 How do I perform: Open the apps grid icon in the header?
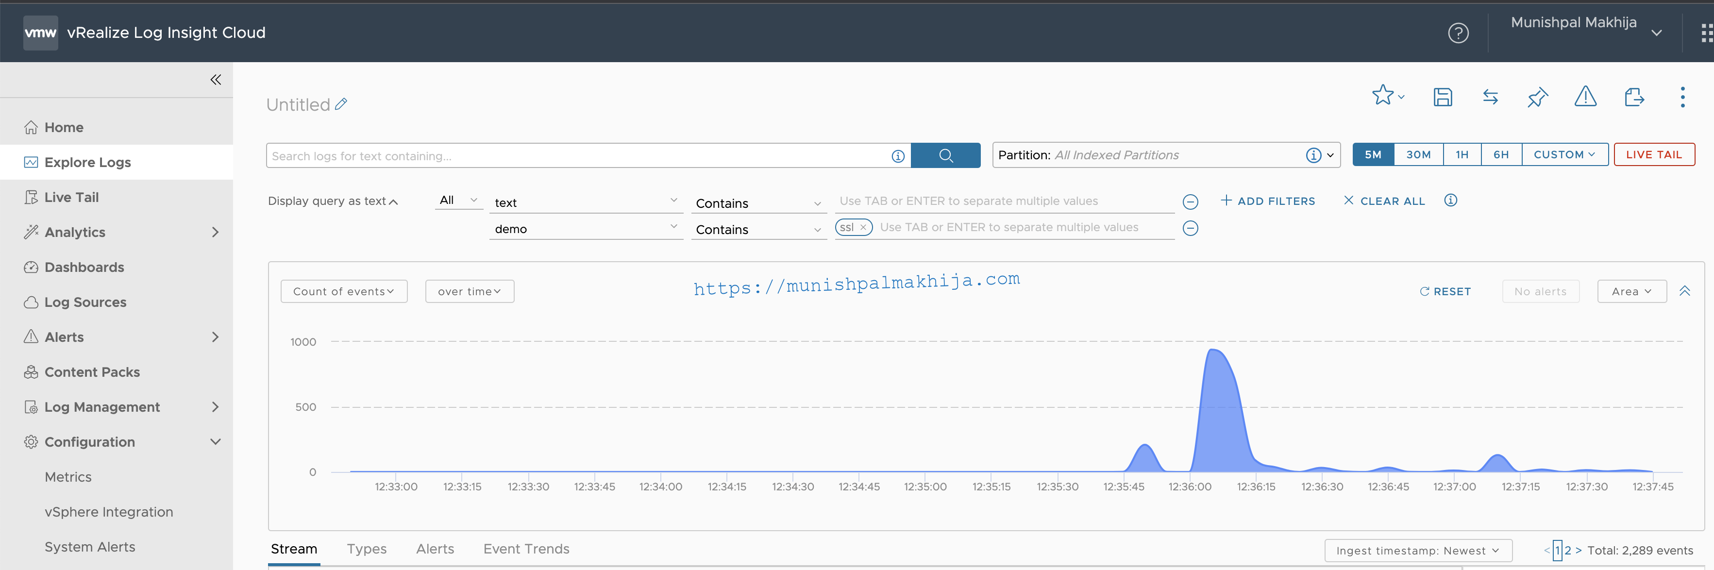point(1706,33)
